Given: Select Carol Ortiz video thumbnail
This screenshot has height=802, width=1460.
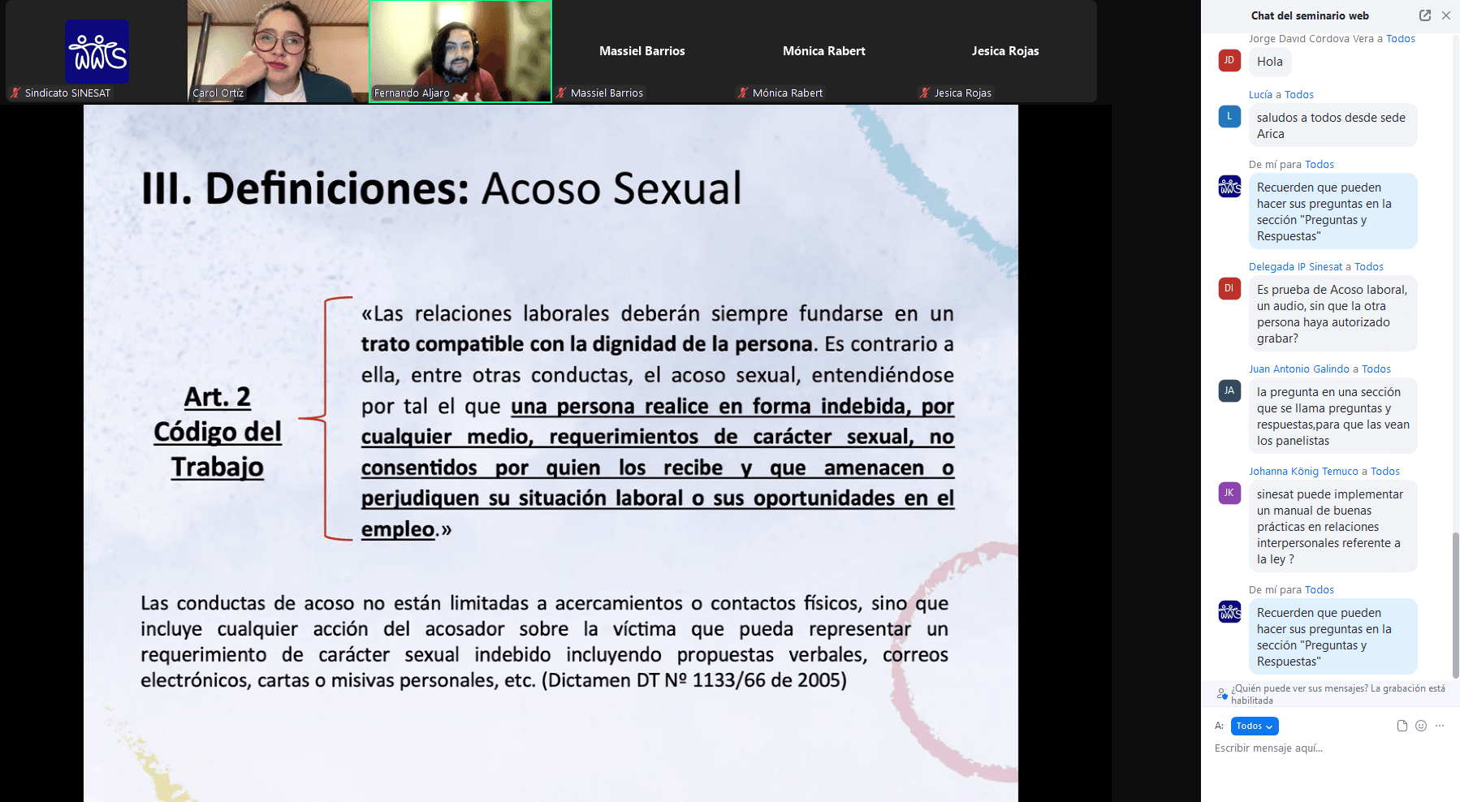Looking at the screenshot, I should [x=278, y=50].
